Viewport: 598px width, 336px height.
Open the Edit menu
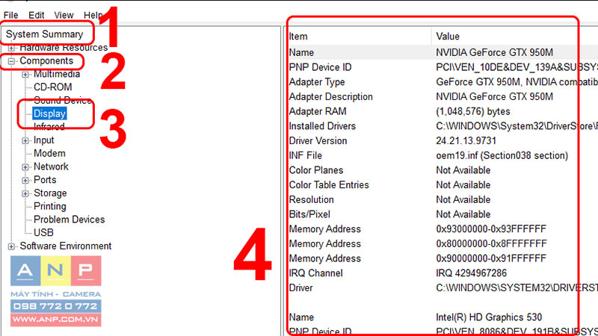[36, 15]
